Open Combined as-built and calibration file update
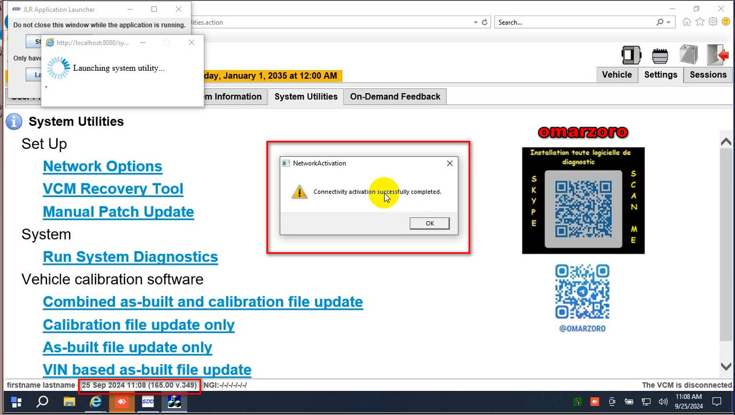 tap(203, 302)
